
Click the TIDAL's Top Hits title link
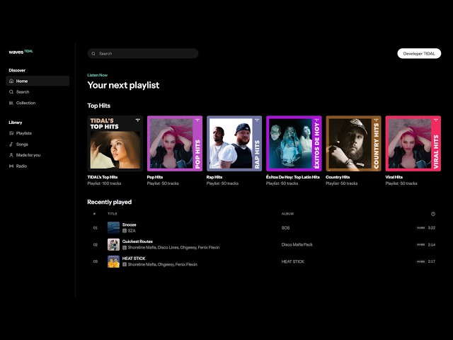(103, 177)
